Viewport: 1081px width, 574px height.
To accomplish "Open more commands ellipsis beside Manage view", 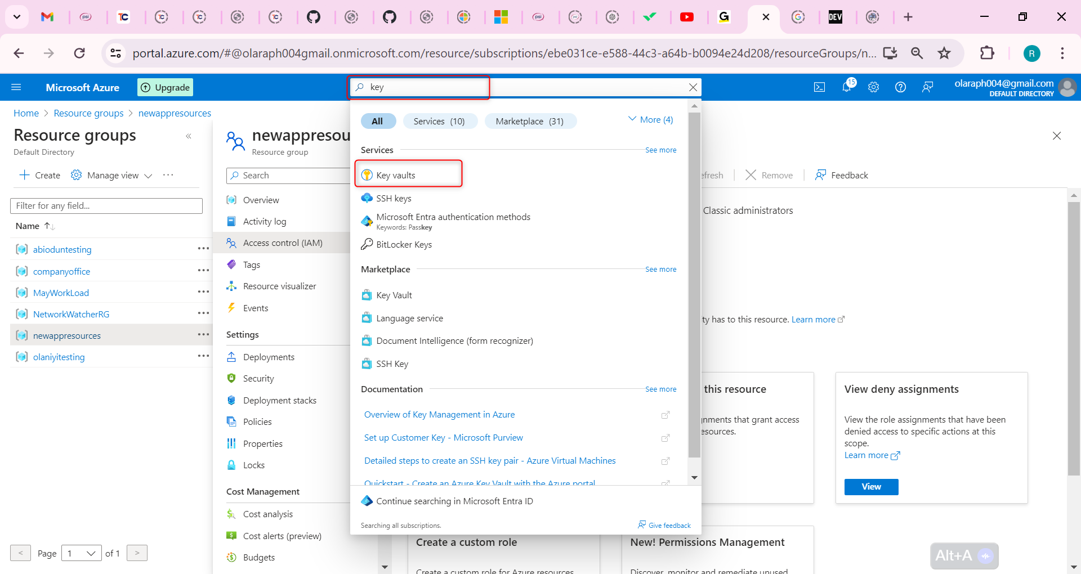I will click(x=168, y=175).
